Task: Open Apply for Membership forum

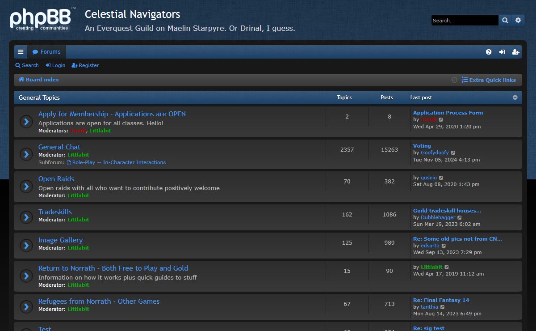Action: tap(112, 114)
